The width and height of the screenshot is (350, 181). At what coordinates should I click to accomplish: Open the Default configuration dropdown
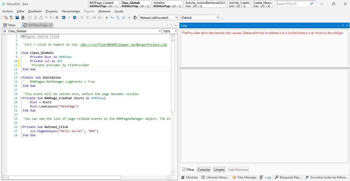218,18
